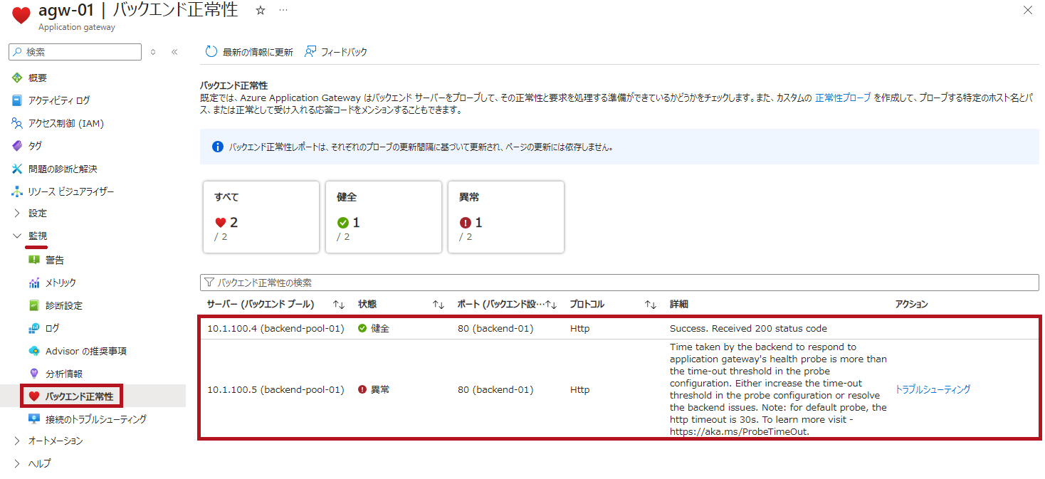Click the refresh icon for 最新の情報に更新
1045x479 pixels.
tap(211, 52)
